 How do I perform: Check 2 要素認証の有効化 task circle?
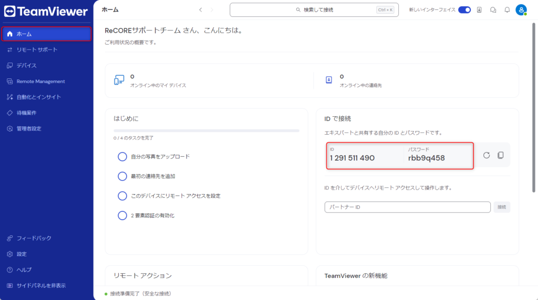(x=122, y=215)
